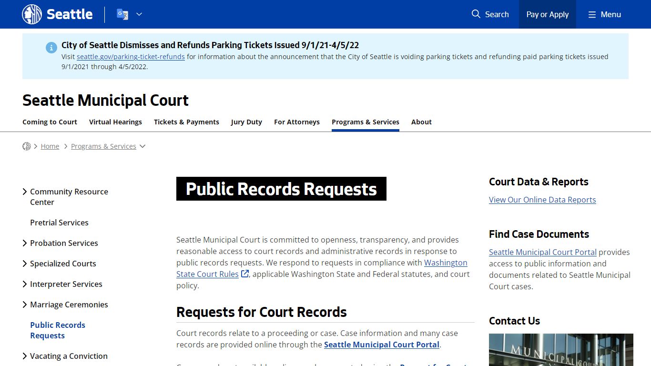Image resolution: width=651 pixels, height=366 pixels.
Task: Follow seattle.gov/parking-ticket-refunds link
Action: [131, 56]
